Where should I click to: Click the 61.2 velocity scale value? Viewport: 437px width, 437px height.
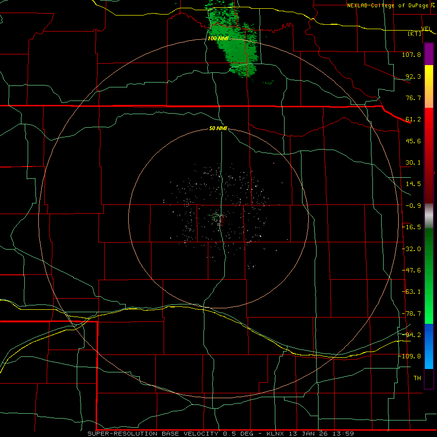click(413, 119)
